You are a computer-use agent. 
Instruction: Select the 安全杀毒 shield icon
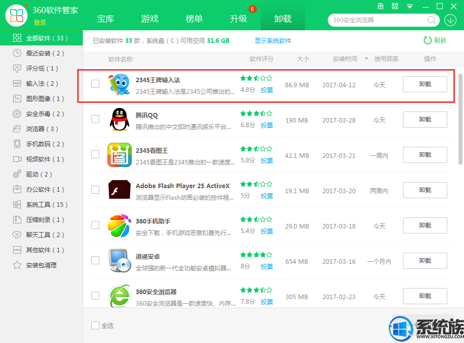click(x=17, y=113)
